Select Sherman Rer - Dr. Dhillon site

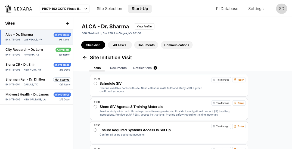coord(36,82)
